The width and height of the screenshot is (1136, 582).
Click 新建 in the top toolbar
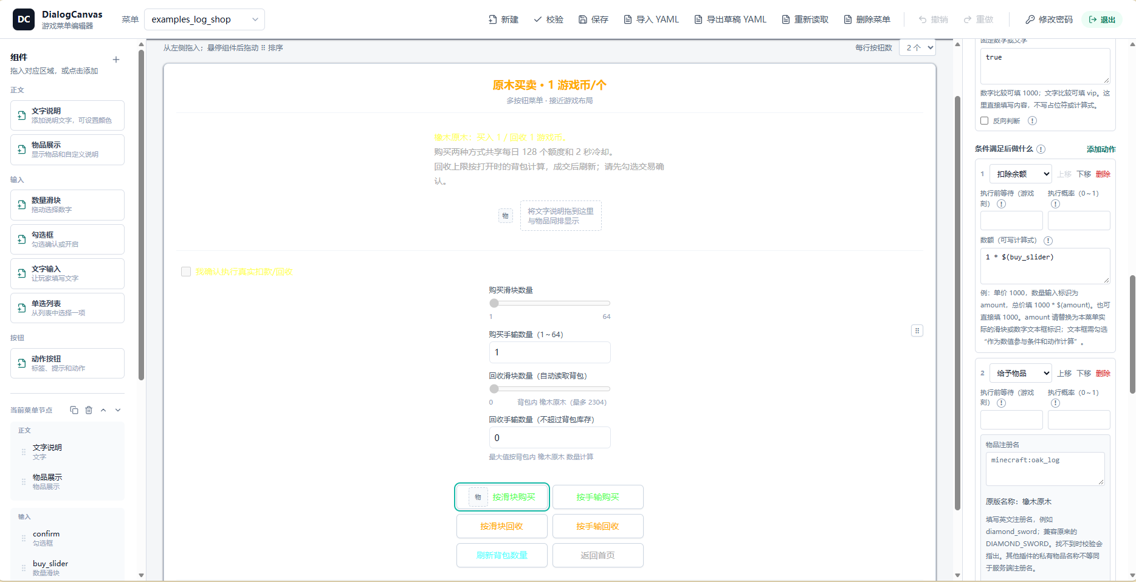[503, 19]
